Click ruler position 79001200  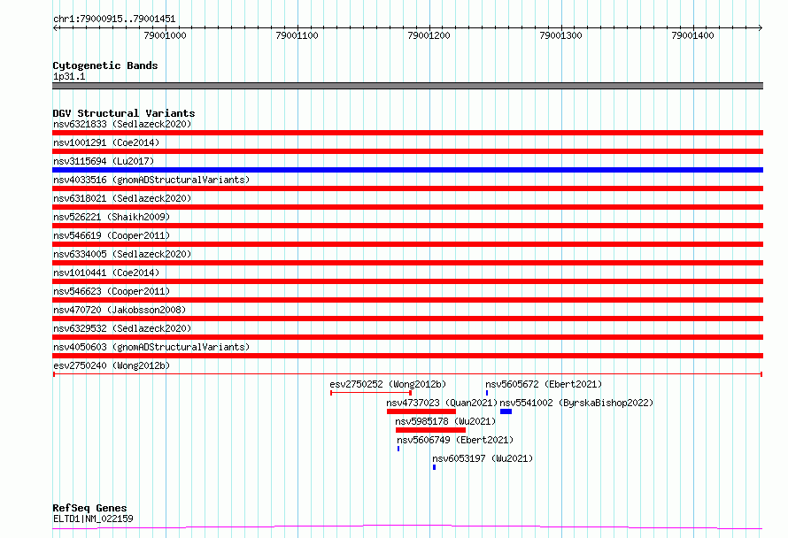pos(429,35)
